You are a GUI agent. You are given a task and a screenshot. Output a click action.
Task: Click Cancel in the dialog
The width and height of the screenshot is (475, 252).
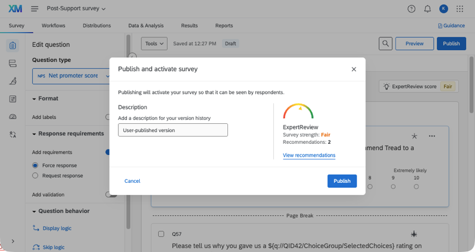[x=132, y=181]
